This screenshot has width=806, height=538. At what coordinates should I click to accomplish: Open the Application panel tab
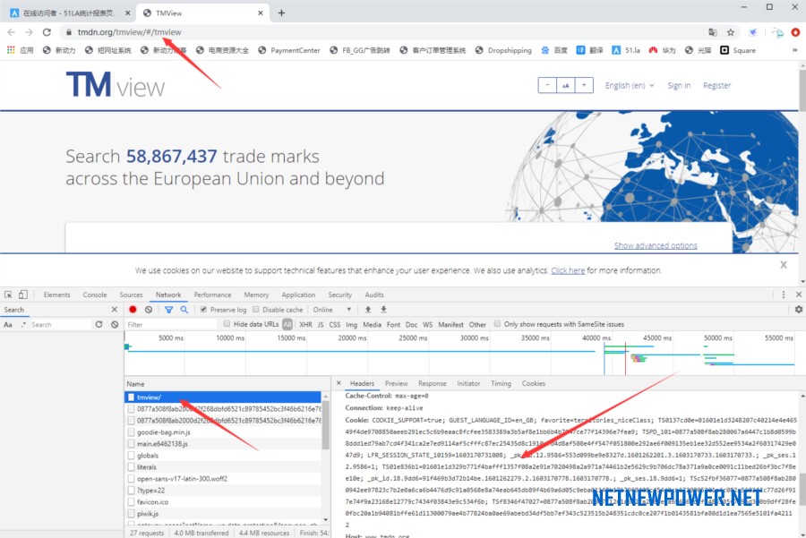click(x=298, y=295)
